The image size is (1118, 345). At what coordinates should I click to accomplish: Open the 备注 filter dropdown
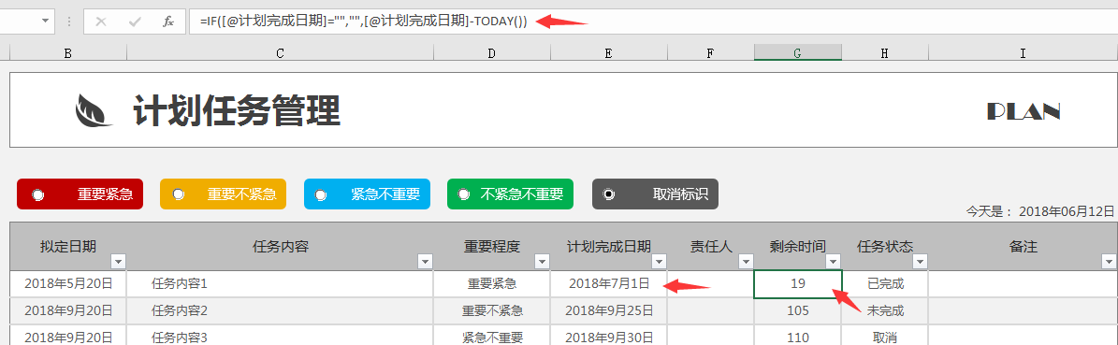coord(1110,262)
